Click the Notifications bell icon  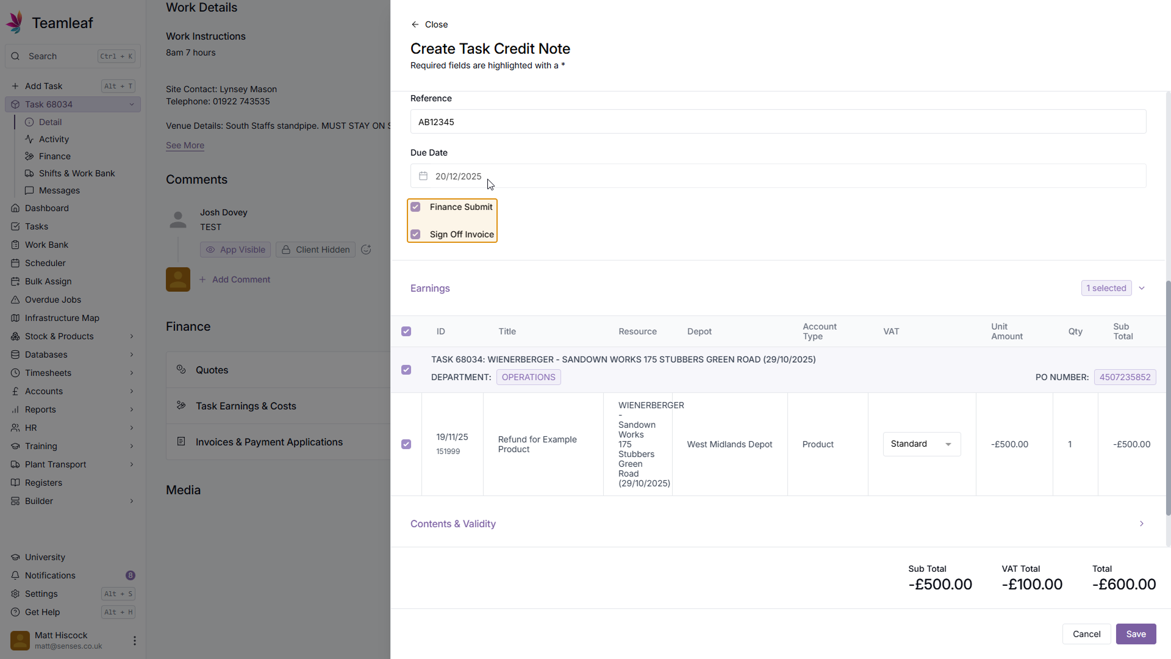coord(15,575)
